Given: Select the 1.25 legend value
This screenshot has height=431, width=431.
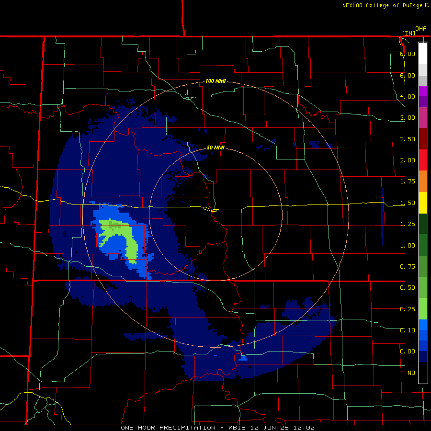Looking at the screenshot, I should click(408, 224).
